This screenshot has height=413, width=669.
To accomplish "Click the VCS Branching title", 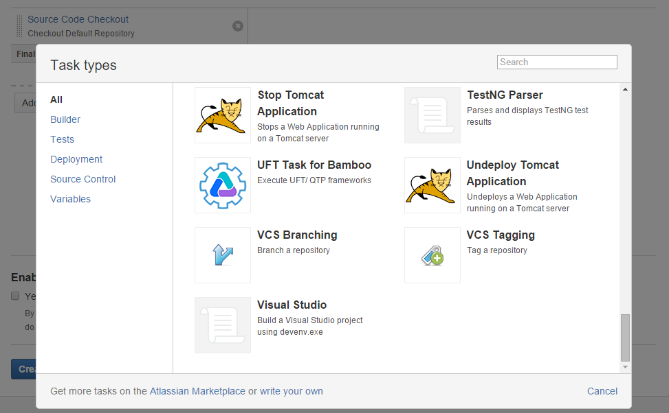I will [297, 235].
